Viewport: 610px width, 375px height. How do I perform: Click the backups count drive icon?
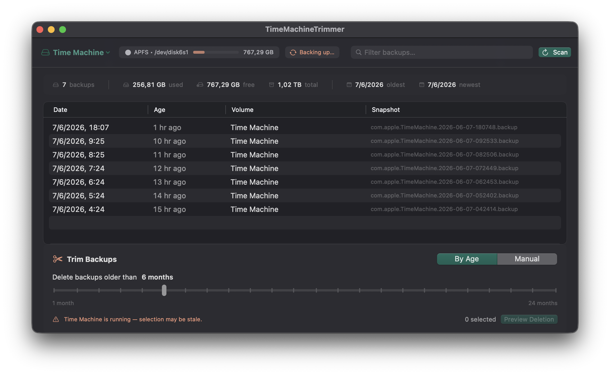[x=56, y=85]
